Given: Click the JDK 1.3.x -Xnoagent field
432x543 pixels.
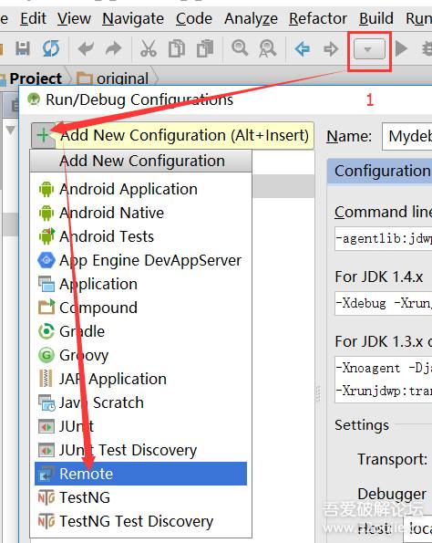Looking at the screenshot, I should point(383,380).
